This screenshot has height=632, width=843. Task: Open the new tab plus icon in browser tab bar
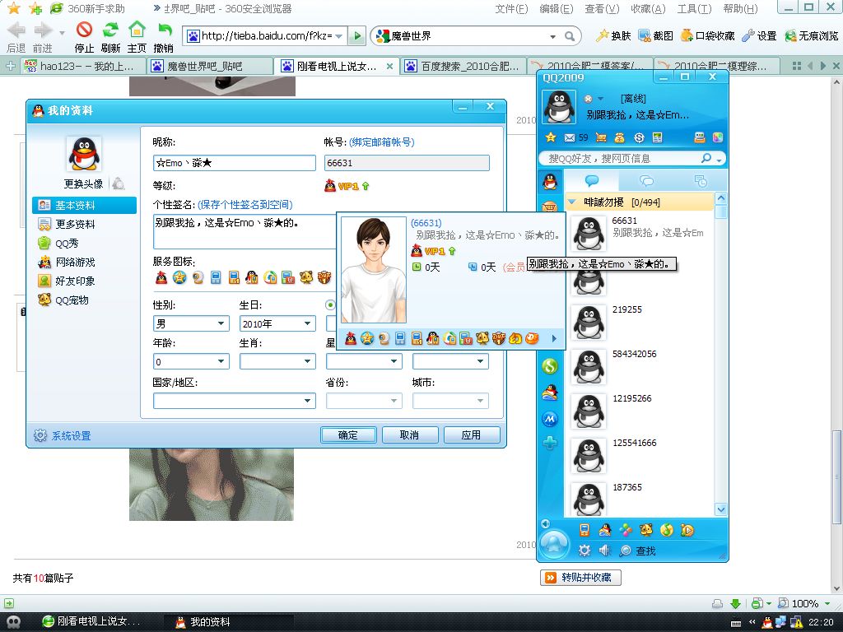pos(10,66)
